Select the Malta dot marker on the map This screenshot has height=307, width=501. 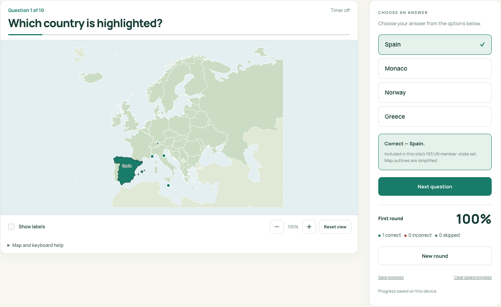[168, 185]
